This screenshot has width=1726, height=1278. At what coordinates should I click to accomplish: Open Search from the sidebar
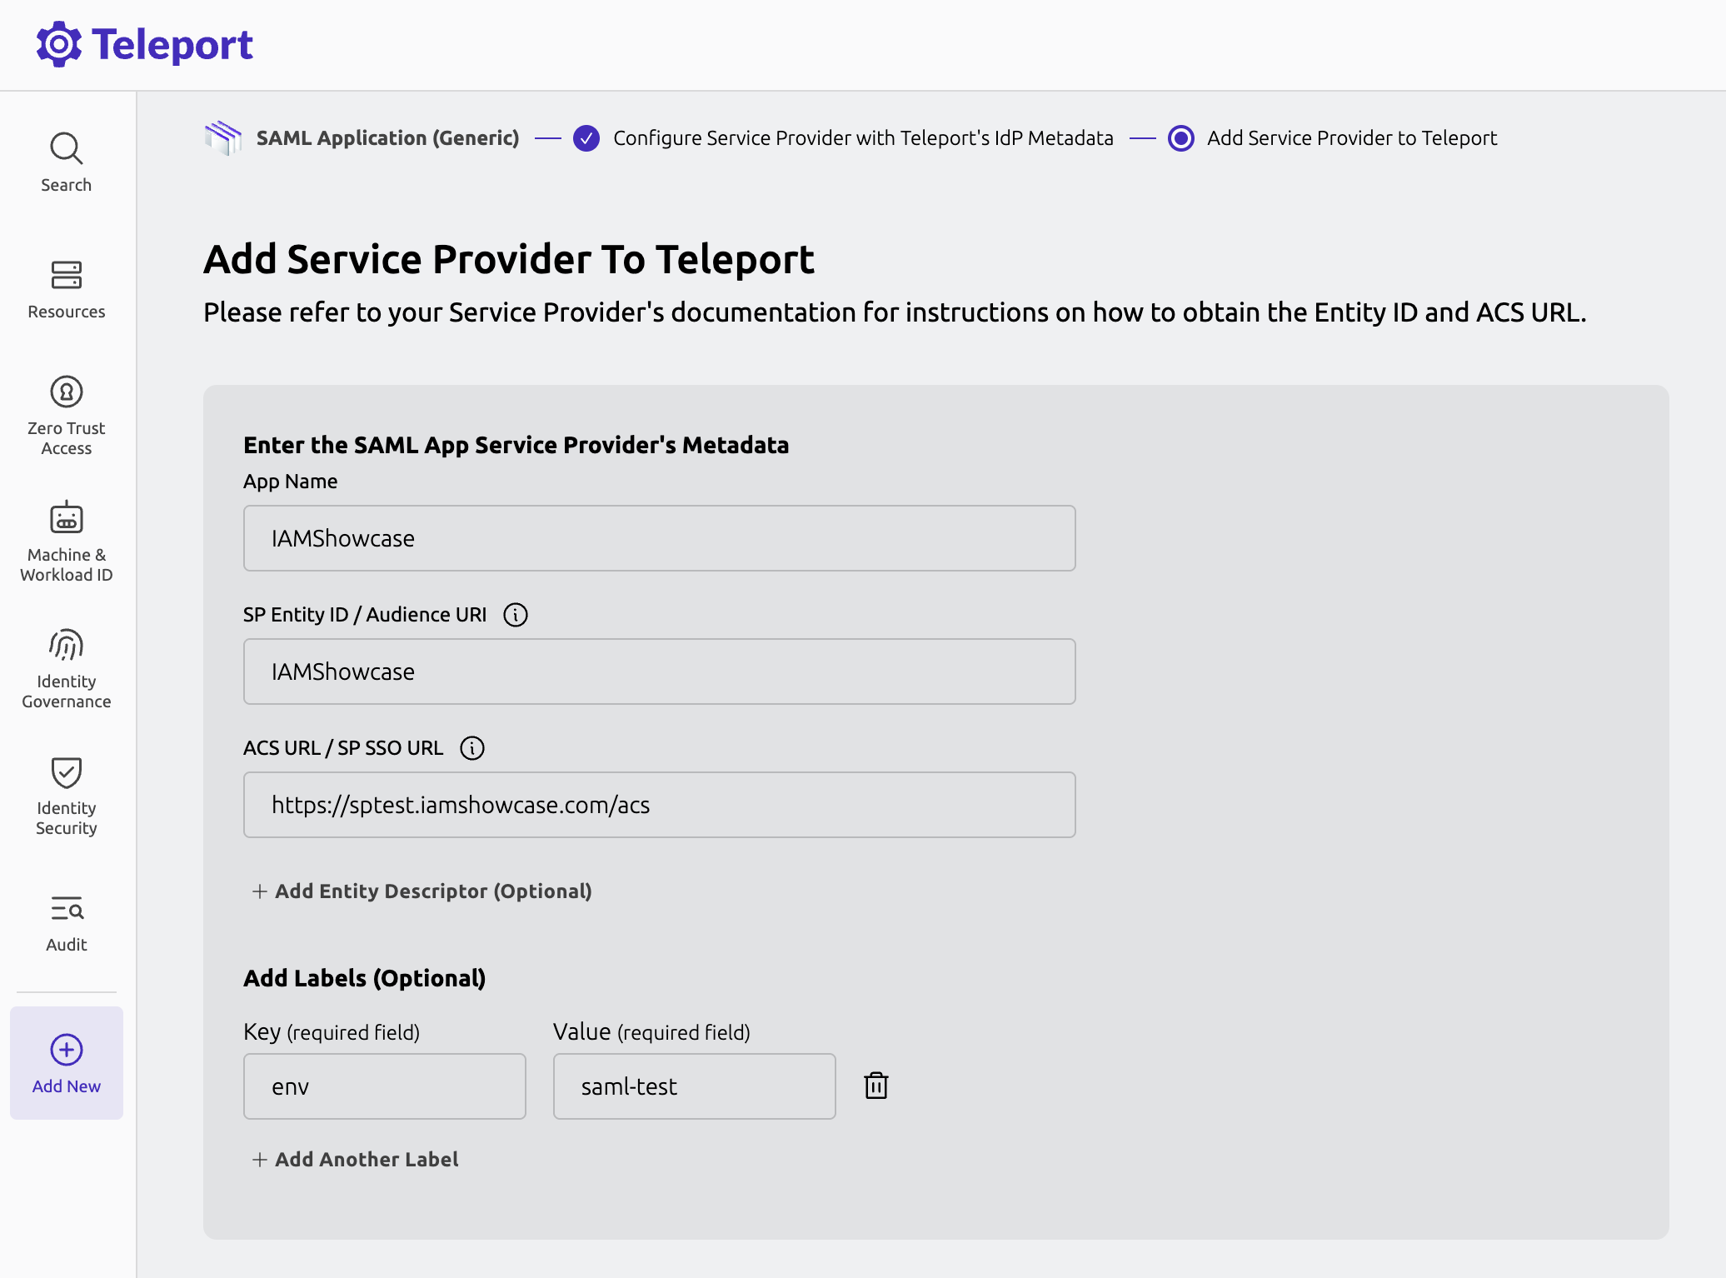pos(65,162)
